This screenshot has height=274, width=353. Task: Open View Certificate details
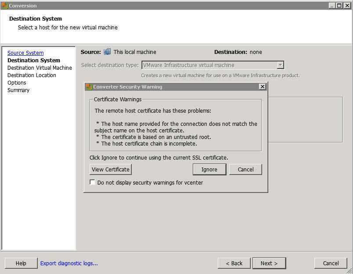pos(111,169)
